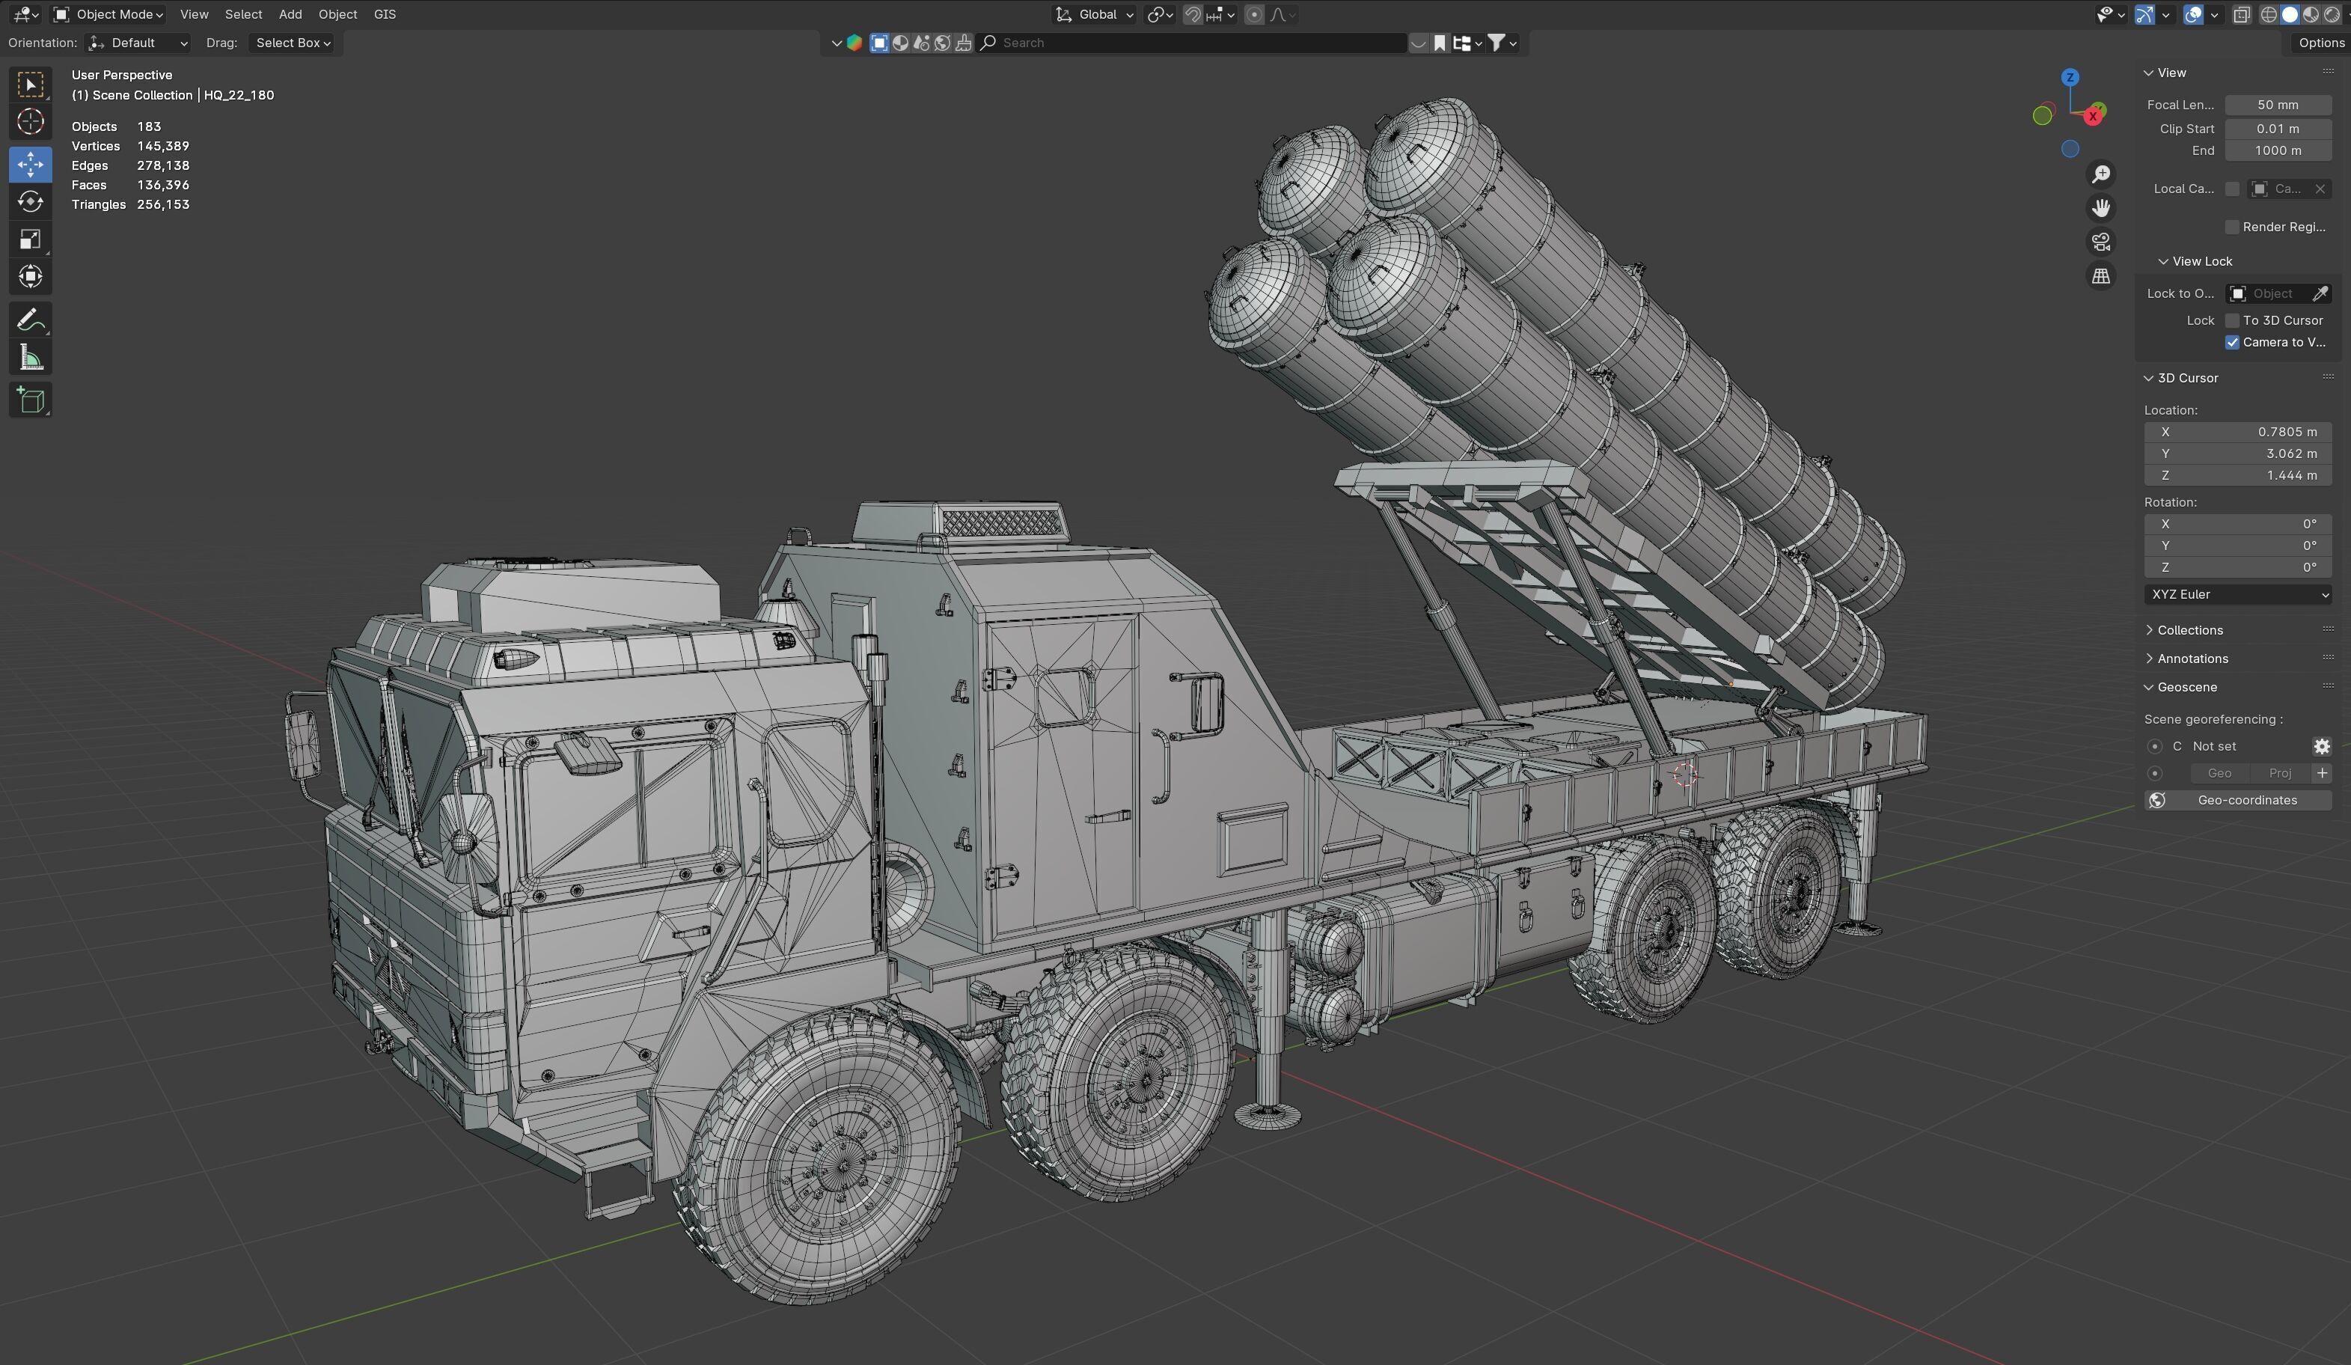Image resolution: width=2351 pixels, height=1365 pixels.
Task: Click the colorful asset hexagon icon
Action: point(854,43)
